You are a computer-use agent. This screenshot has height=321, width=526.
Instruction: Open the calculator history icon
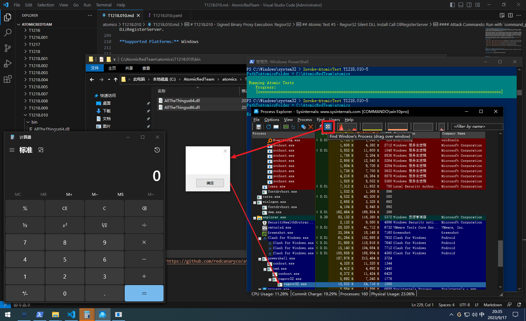point(157,150)
